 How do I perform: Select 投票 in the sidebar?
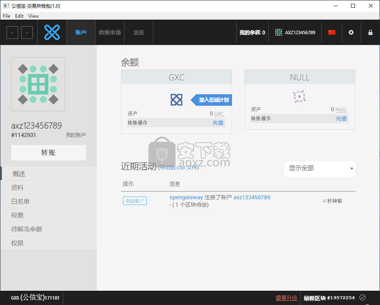(49, 215)
